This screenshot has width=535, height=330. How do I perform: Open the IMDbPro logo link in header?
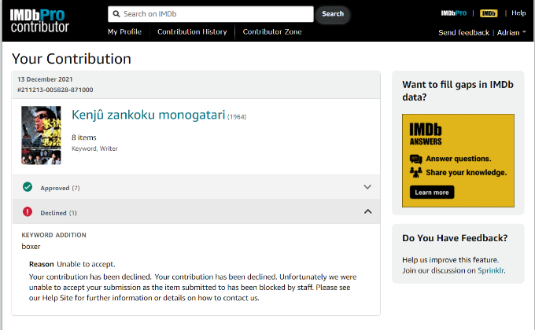point(456,13)
